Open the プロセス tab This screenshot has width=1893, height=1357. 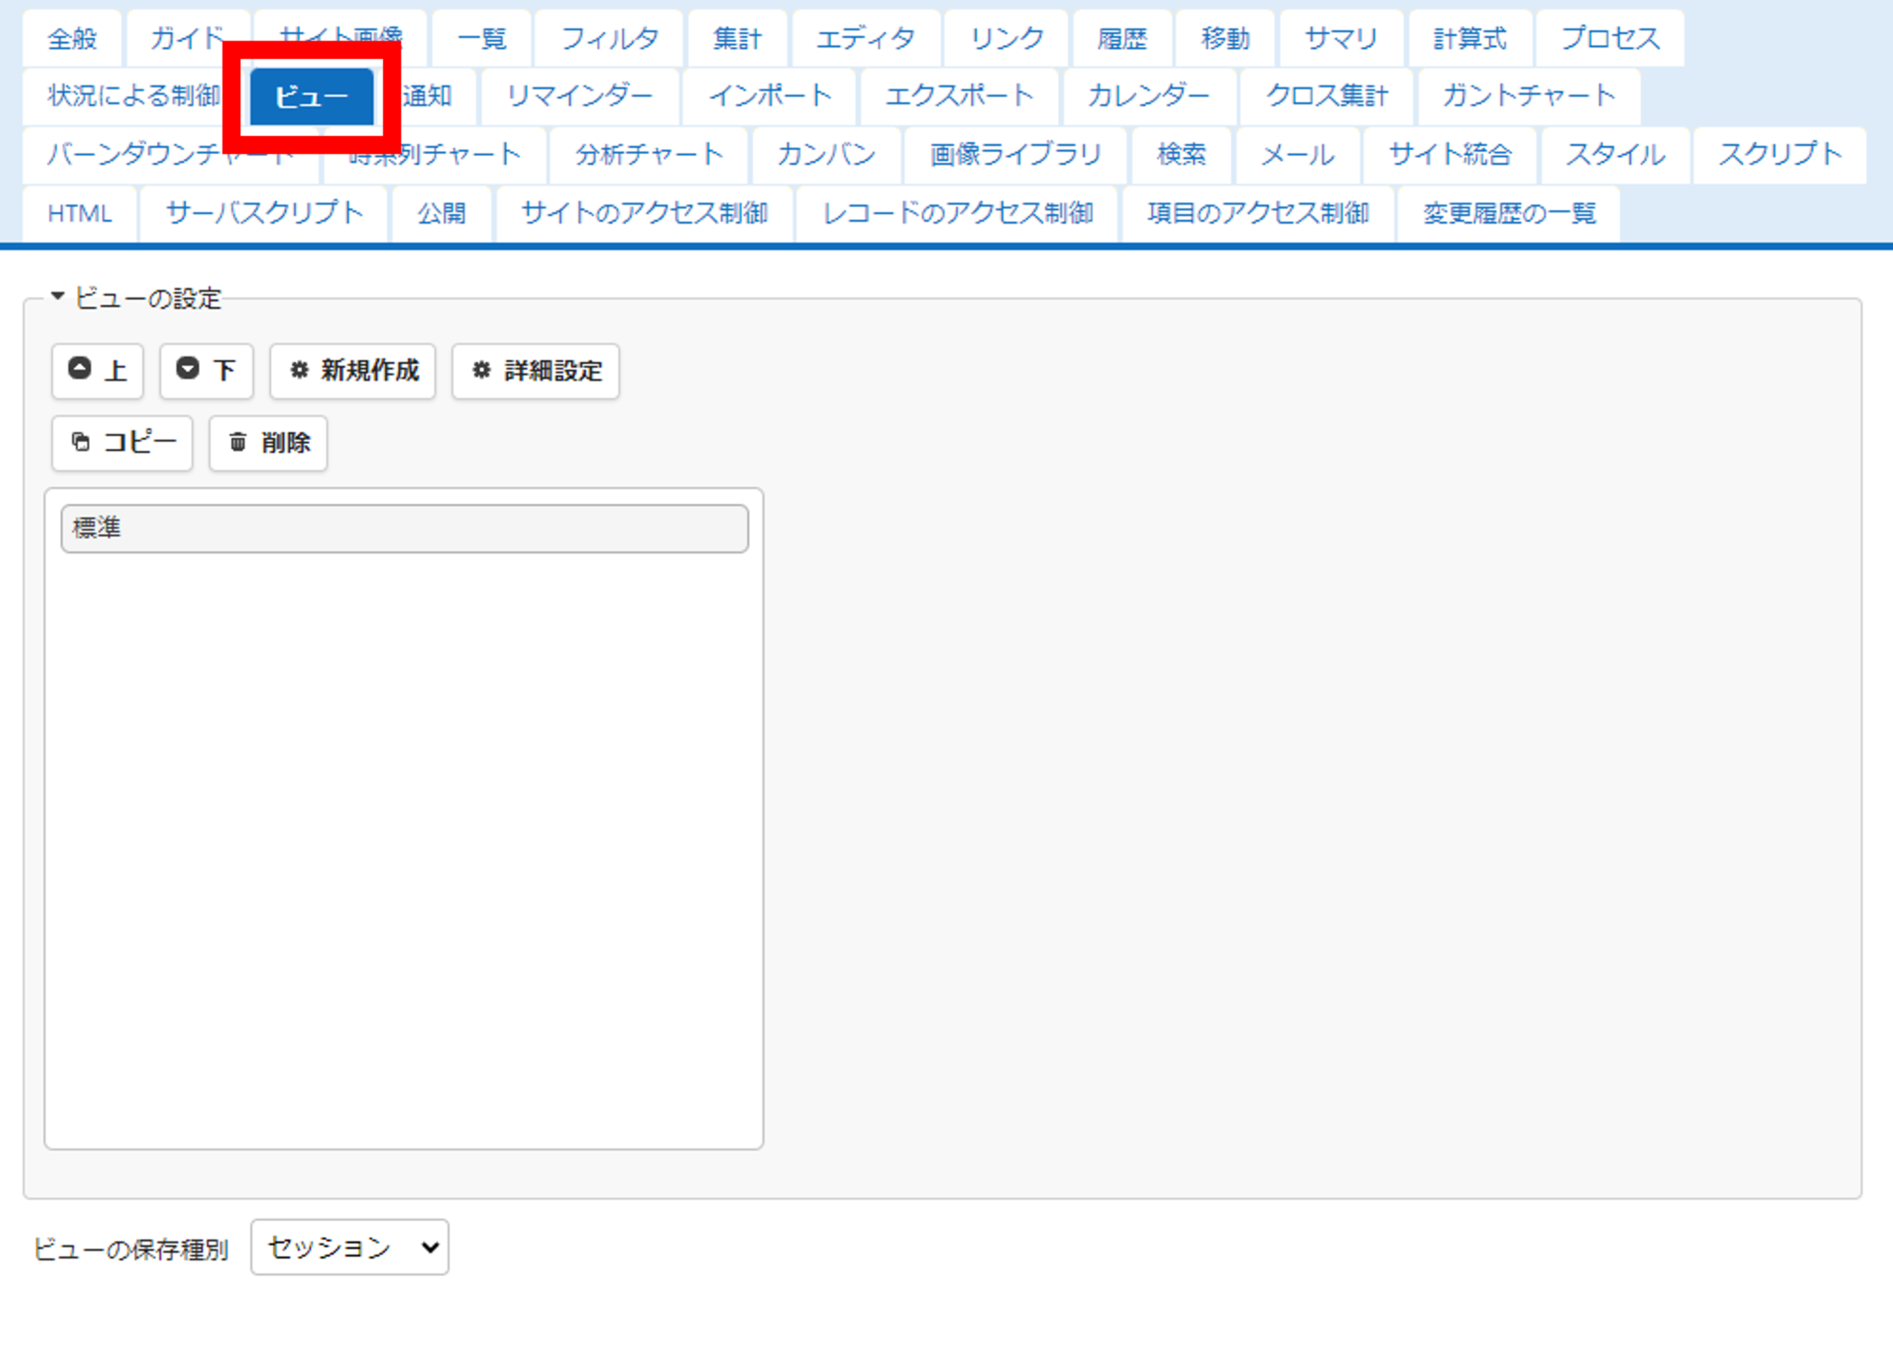click(x=1611, y=38)
